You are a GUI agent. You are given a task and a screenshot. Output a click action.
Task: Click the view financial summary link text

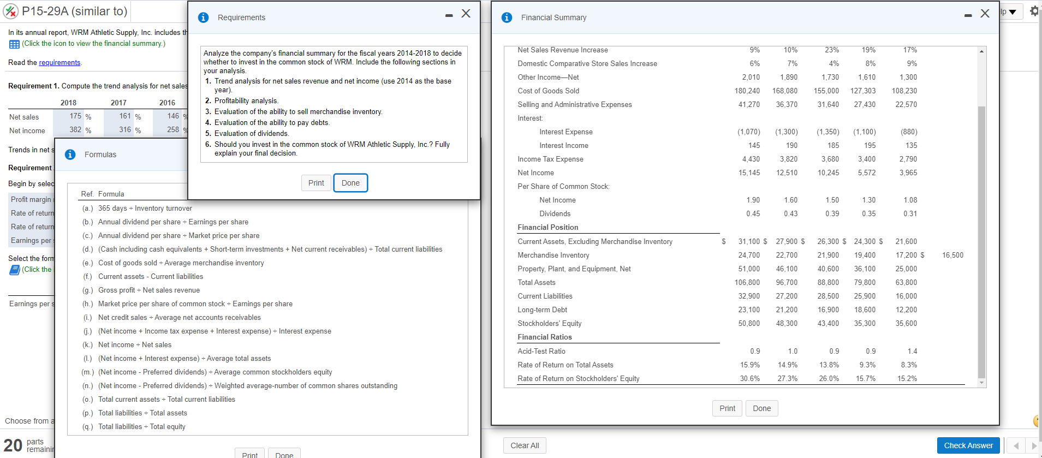[x=93, y=44]
